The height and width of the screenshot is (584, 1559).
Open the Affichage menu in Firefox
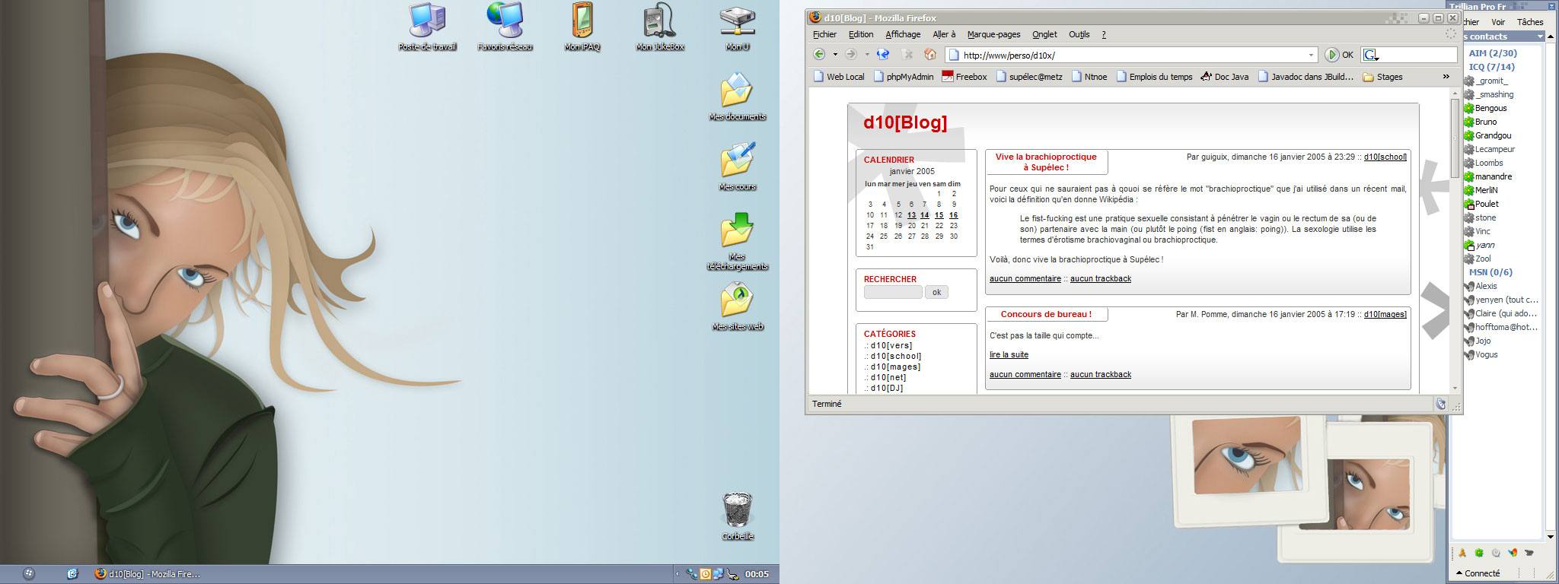(x=903, y=34)
